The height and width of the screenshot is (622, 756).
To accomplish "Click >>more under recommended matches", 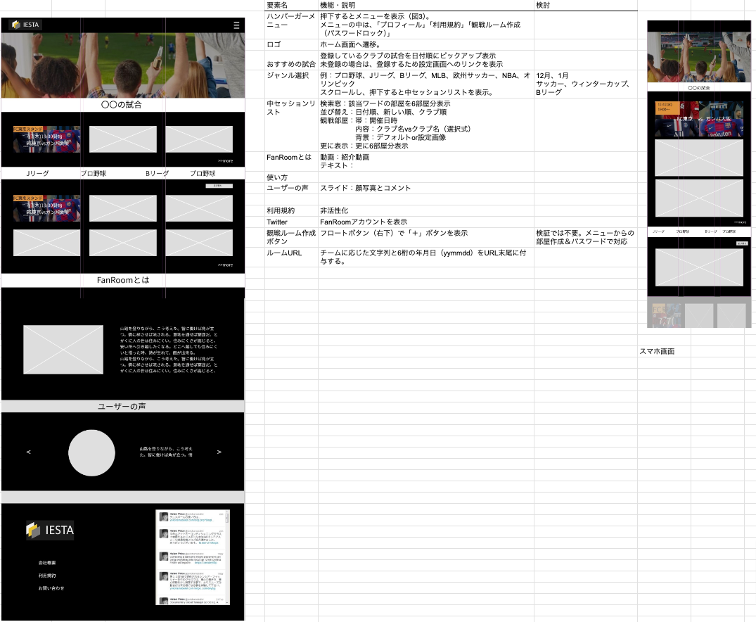I will [225, 161].
